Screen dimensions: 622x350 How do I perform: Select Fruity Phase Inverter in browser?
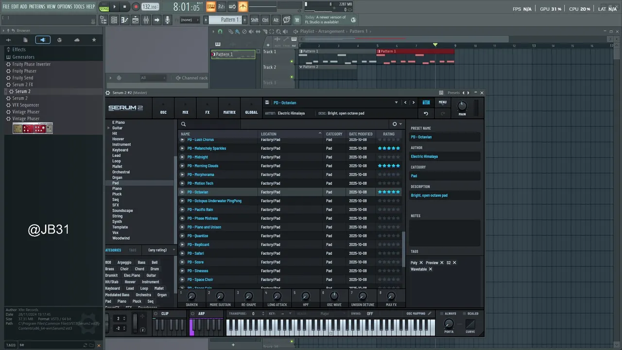pyautogui.click(x=31, y=64)
